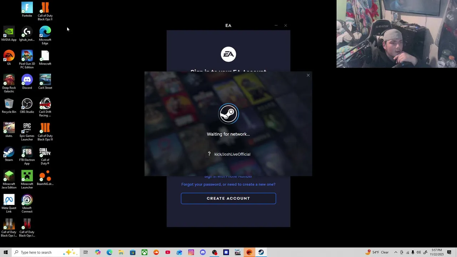The height and width of the screenshot is (257, 457).
Task: Open Microsoft Edge desktop shortcut
Action: 45,35
